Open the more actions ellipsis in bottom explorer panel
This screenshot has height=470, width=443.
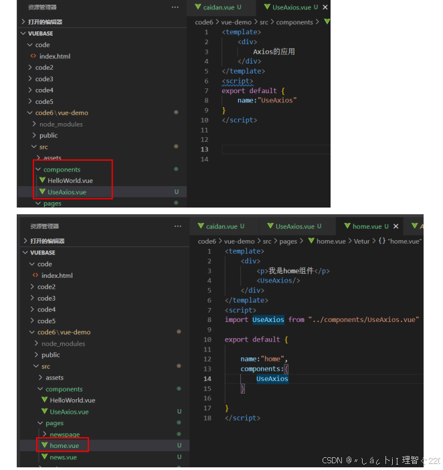click(x=177, y=226)
